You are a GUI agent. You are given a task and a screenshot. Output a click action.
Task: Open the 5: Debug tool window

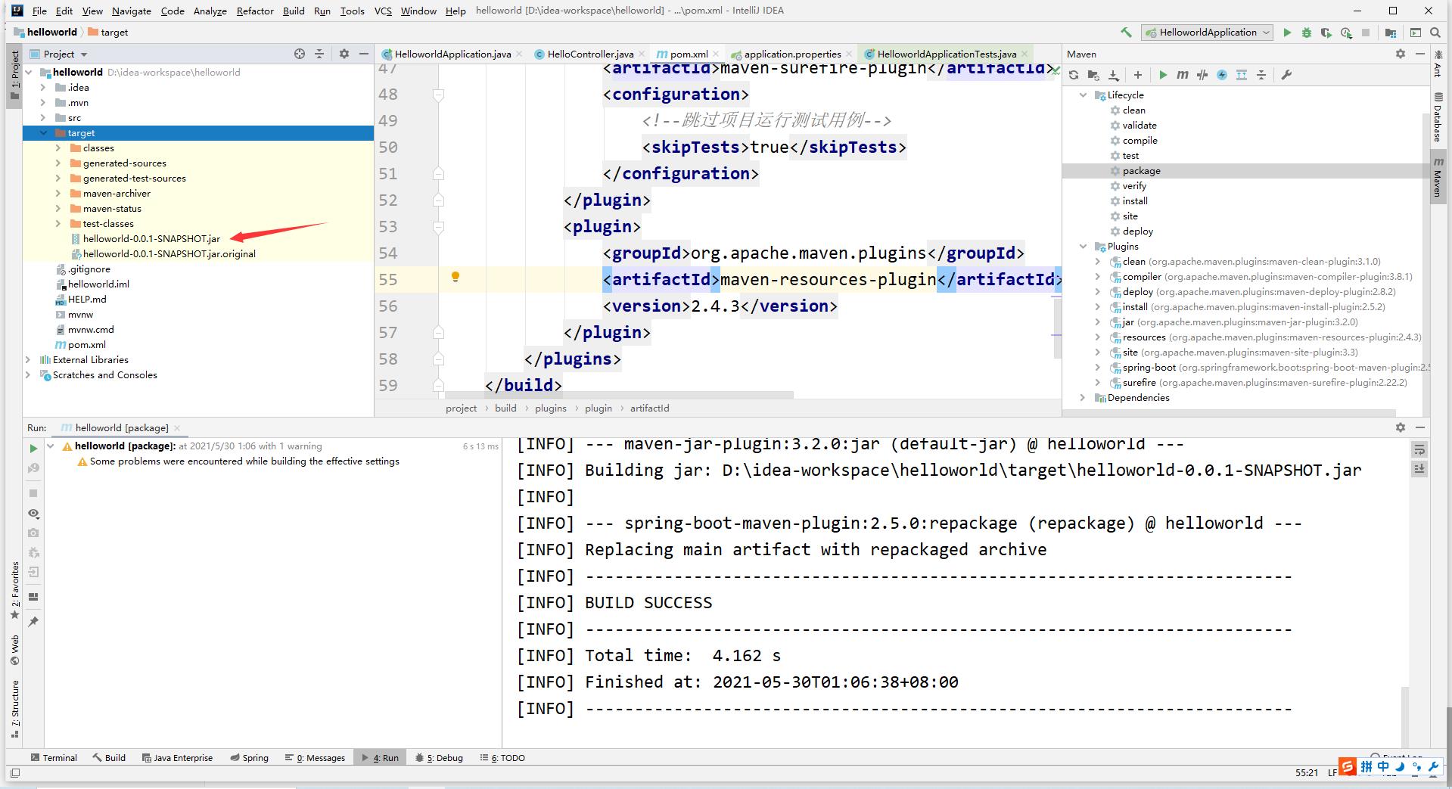click(440, 757)
